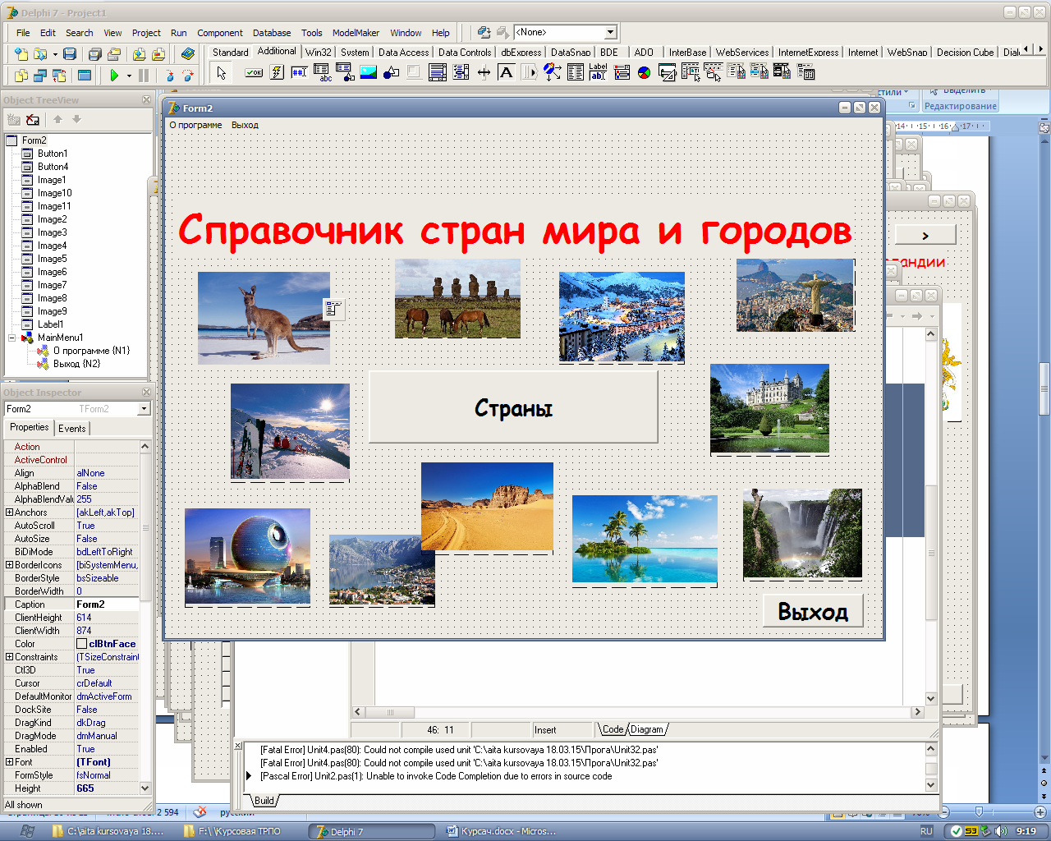Click the Save icon in toolbar

[x=70, y=54]
